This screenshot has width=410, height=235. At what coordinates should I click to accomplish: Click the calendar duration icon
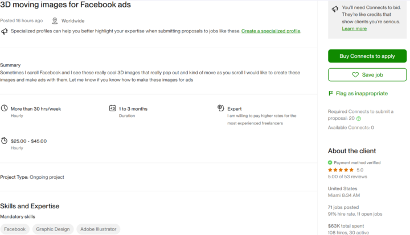point(112,108)
